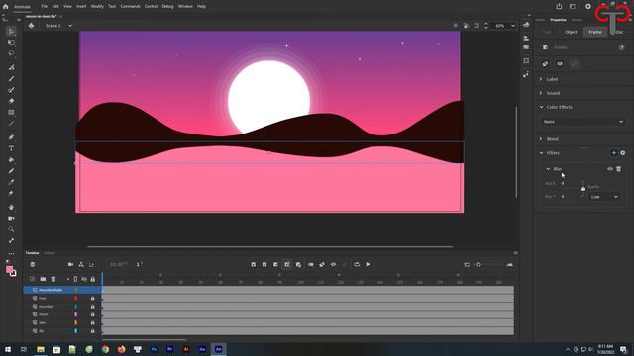634x356 pixels.
Task: Select the Line tool
Action: [x=11, y=124]
